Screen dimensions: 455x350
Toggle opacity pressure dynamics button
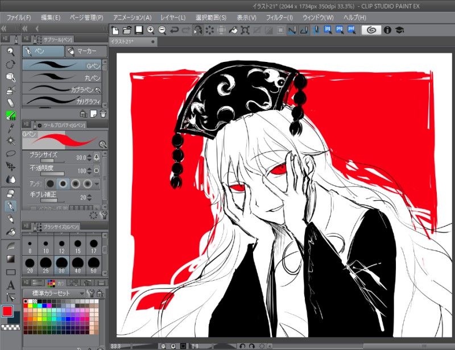[x=97, y=170]
